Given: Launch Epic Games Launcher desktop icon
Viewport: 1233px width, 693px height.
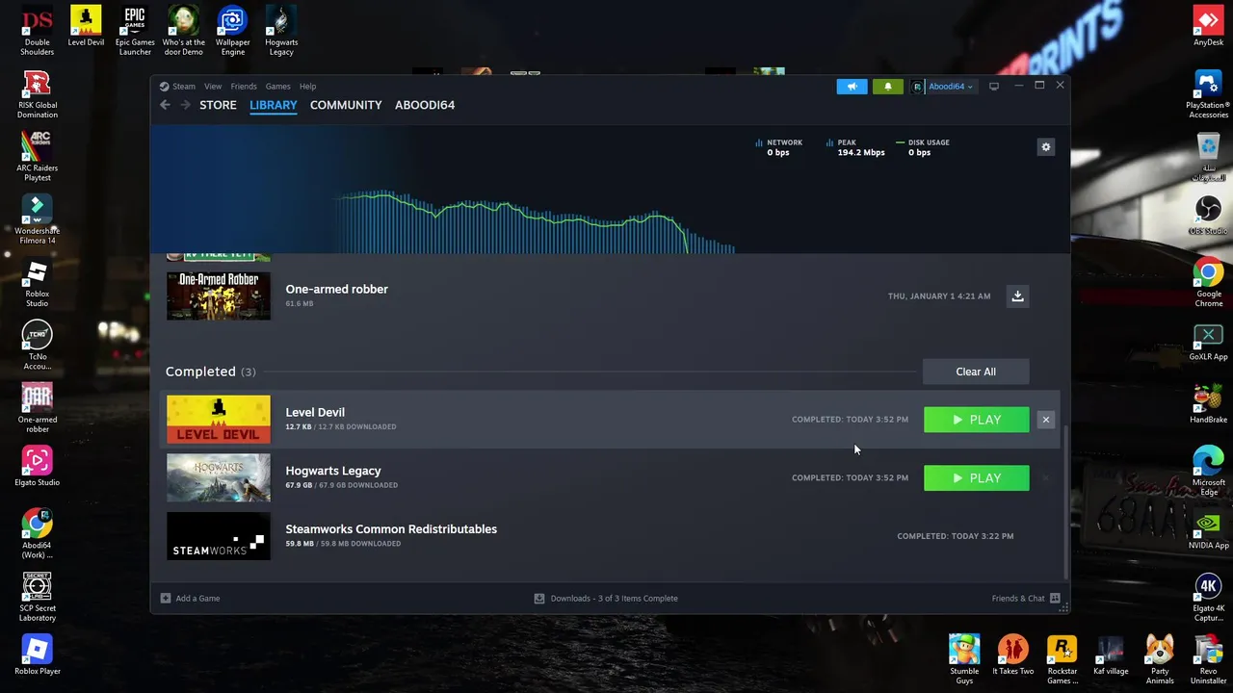Looking at the screenshot, I should (135, 31).
